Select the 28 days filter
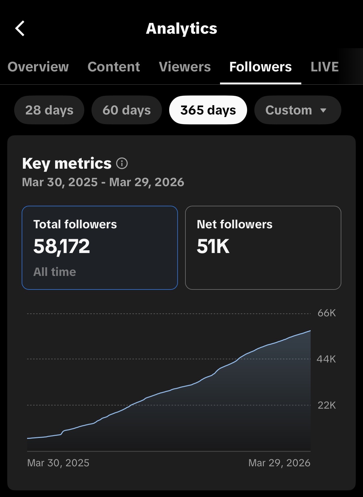The image size is (363, 497). pyautogui.click(x=49, y=110)
